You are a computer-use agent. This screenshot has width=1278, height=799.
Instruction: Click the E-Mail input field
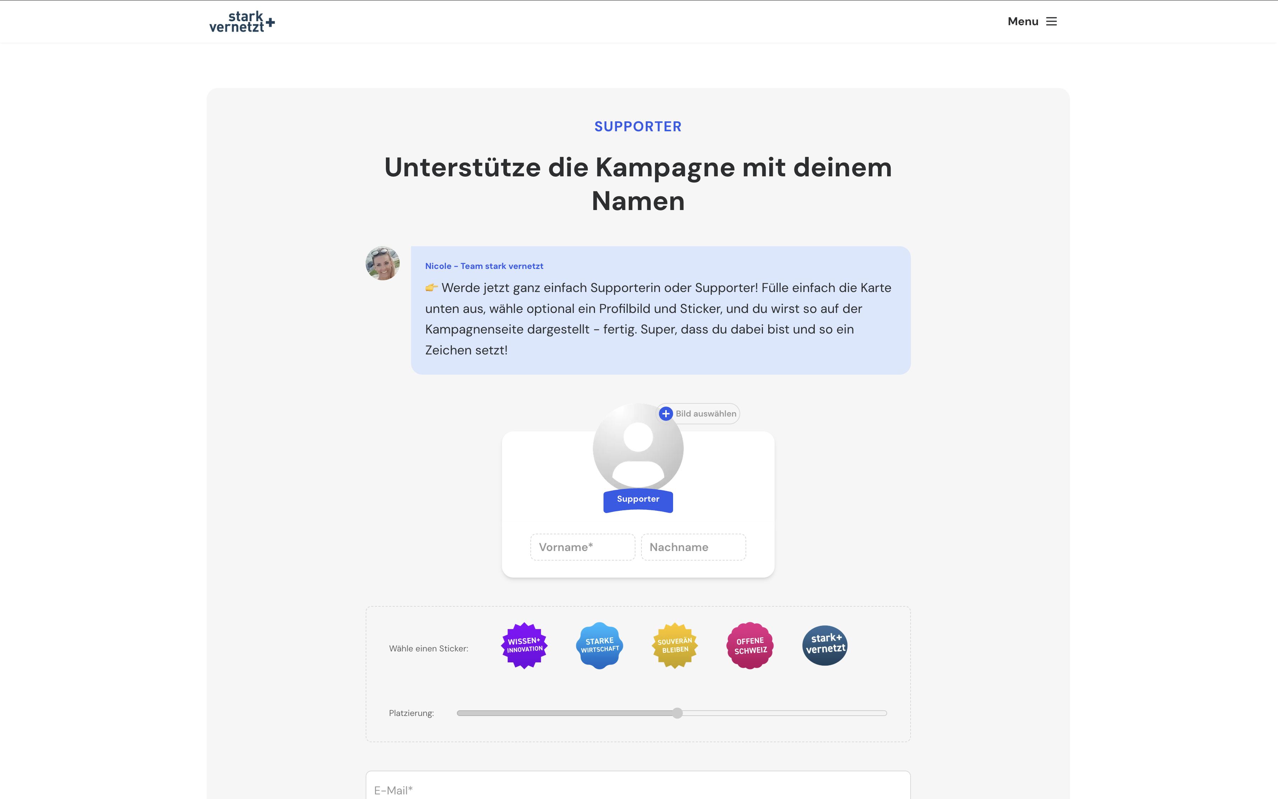pos(638,789)
